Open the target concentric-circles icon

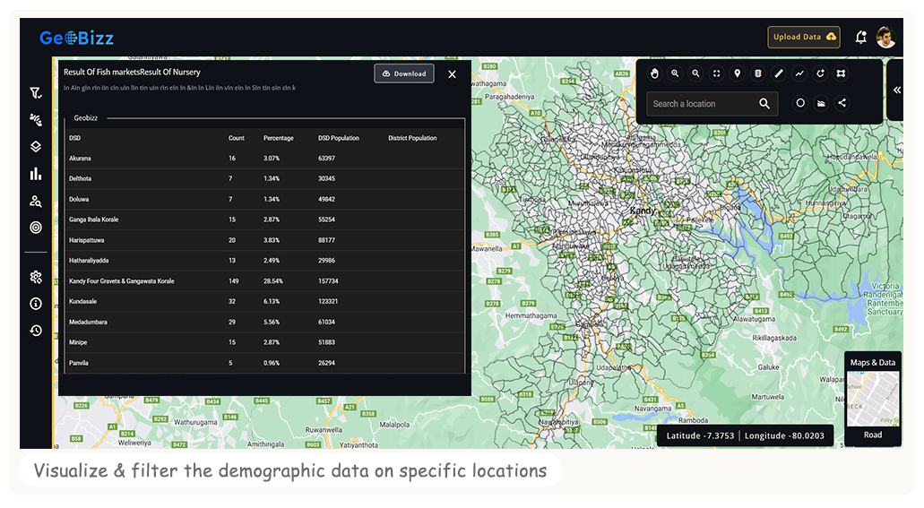coord(36,228)
